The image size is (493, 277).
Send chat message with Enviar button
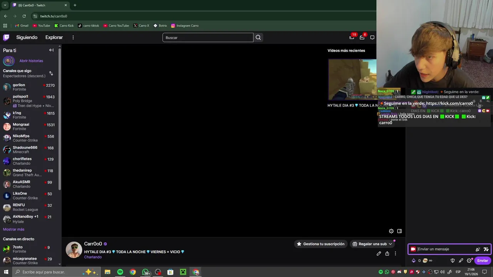(483, 260)
